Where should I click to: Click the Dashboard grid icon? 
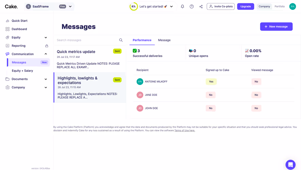pyautogui.click(x=7, y=29)
